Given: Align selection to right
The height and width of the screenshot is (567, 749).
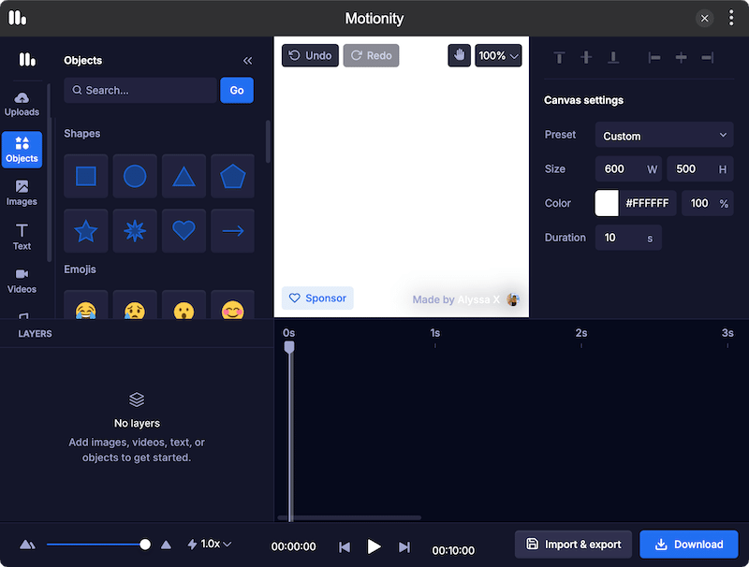Looking at the screenshot, I should (x=708, y=58).
